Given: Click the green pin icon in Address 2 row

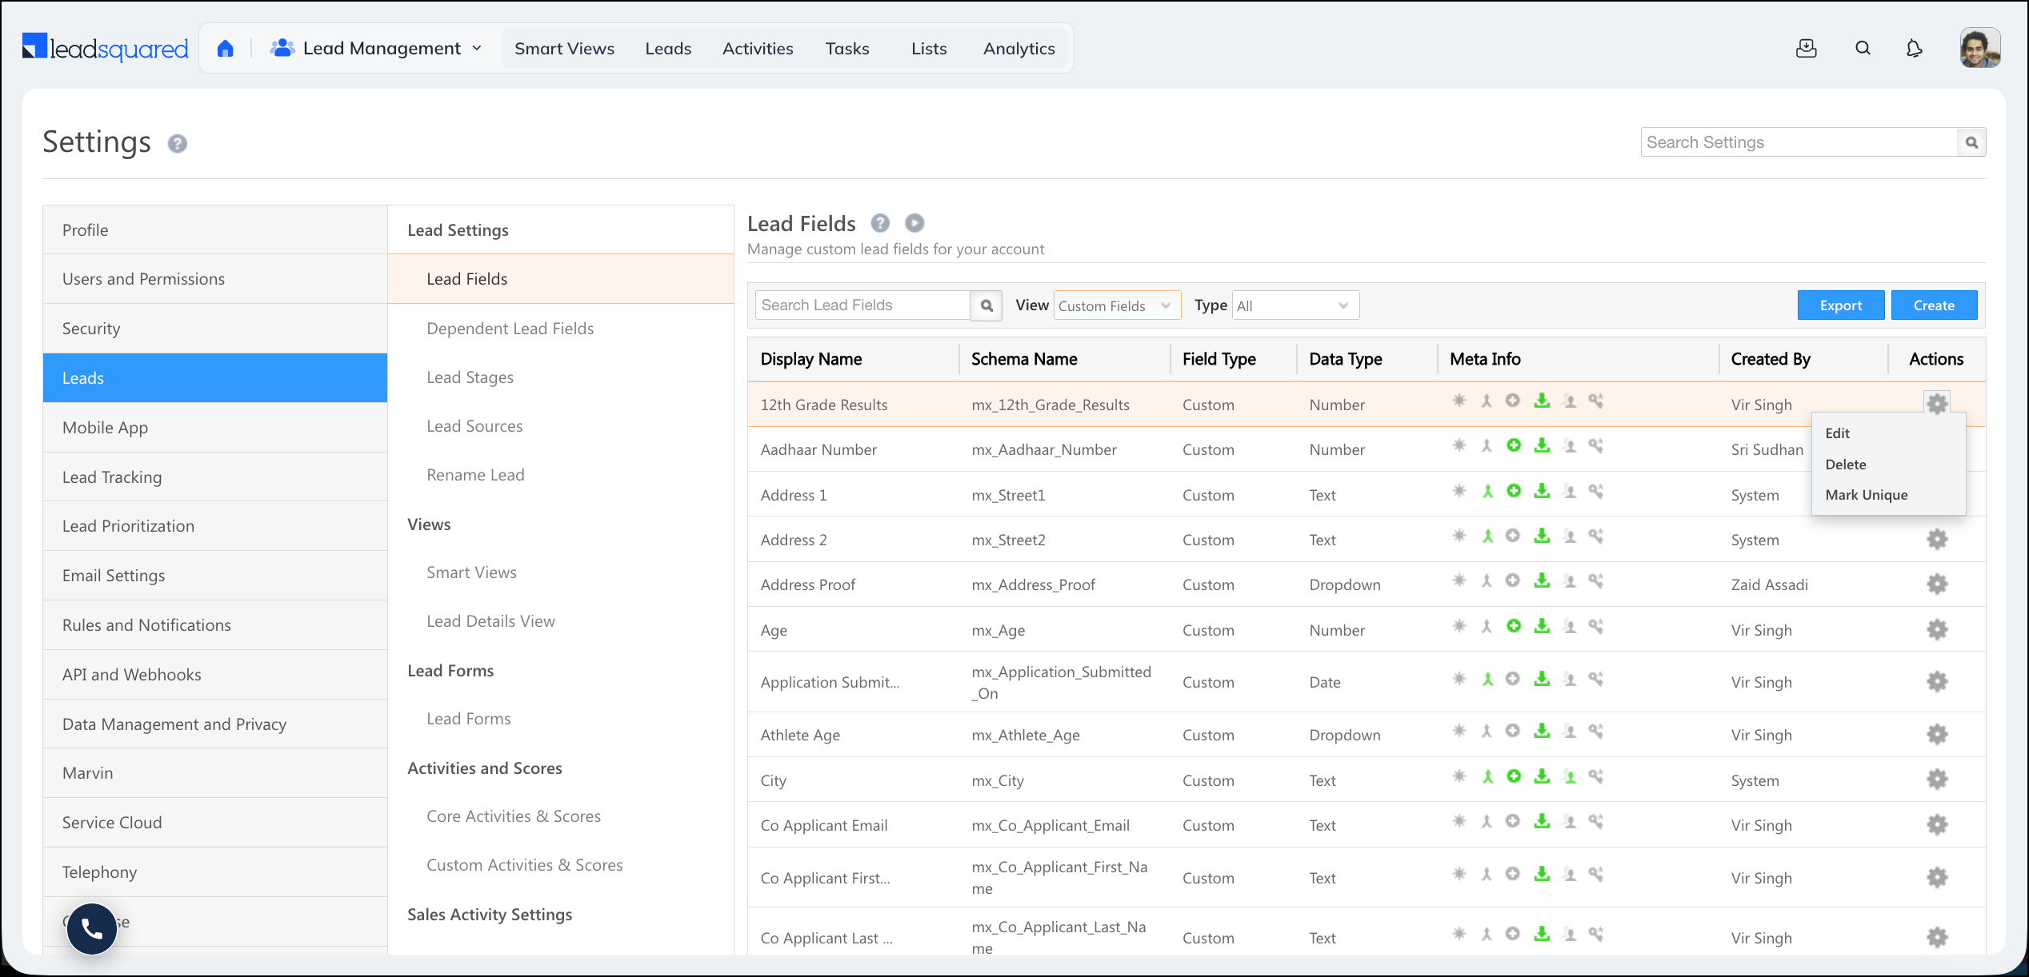Looking at the screenshot, I should [1487, 536].
